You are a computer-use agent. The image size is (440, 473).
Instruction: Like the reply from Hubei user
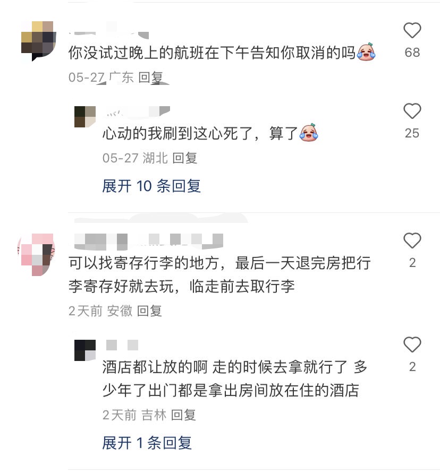412,111
